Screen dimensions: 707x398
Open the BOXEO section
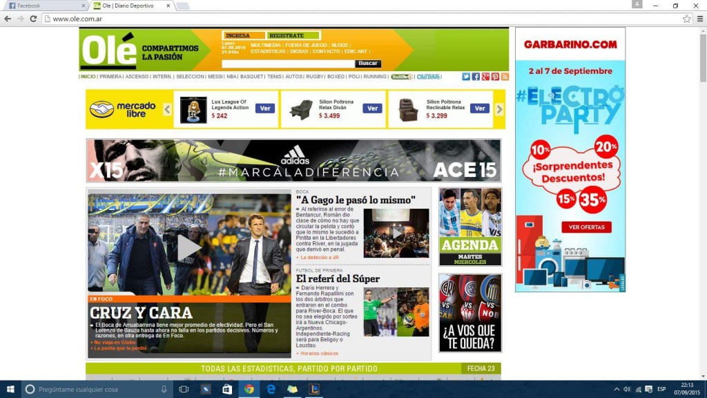pyautogui.click(x=336, y=77)
